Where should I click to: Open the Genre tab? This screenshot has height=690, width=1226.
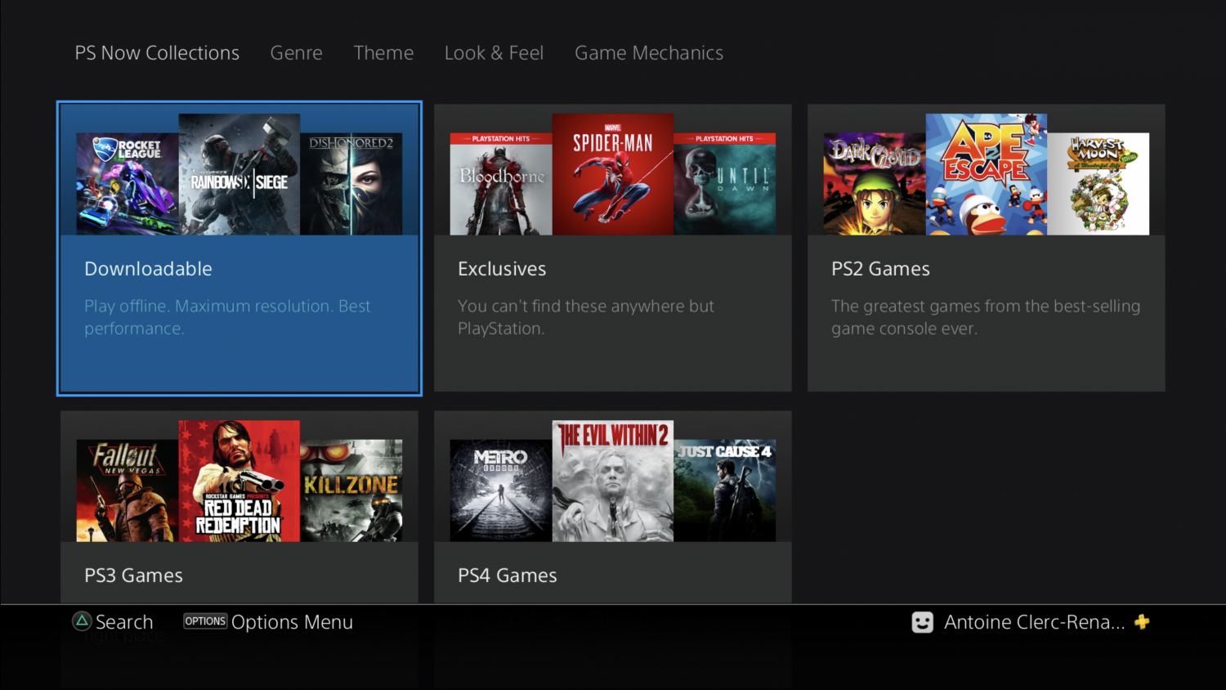tap(296, 53)
